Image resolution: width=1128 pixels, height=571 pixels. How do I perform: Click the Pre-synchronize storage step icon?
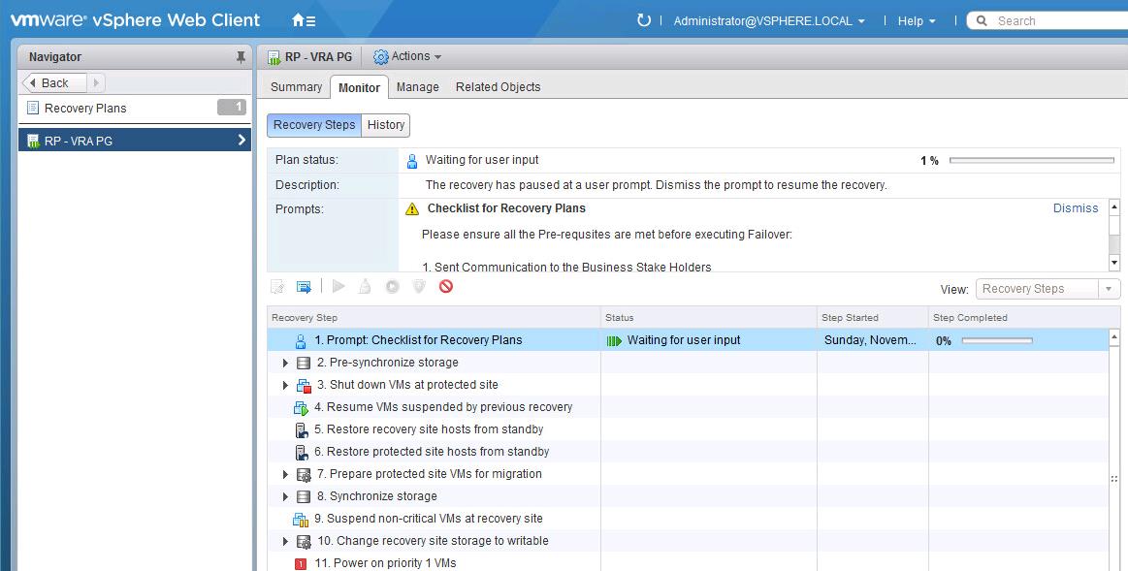pos(304,364)
